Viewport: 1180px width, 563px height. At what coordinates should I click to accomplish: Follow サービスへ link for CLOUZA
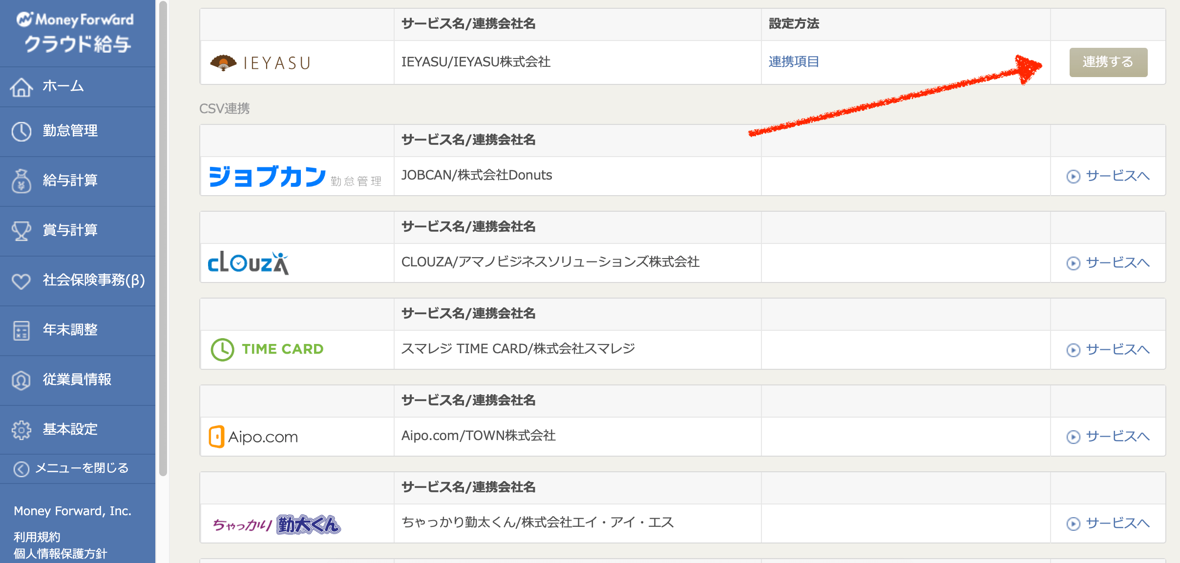pos(1118,263)
